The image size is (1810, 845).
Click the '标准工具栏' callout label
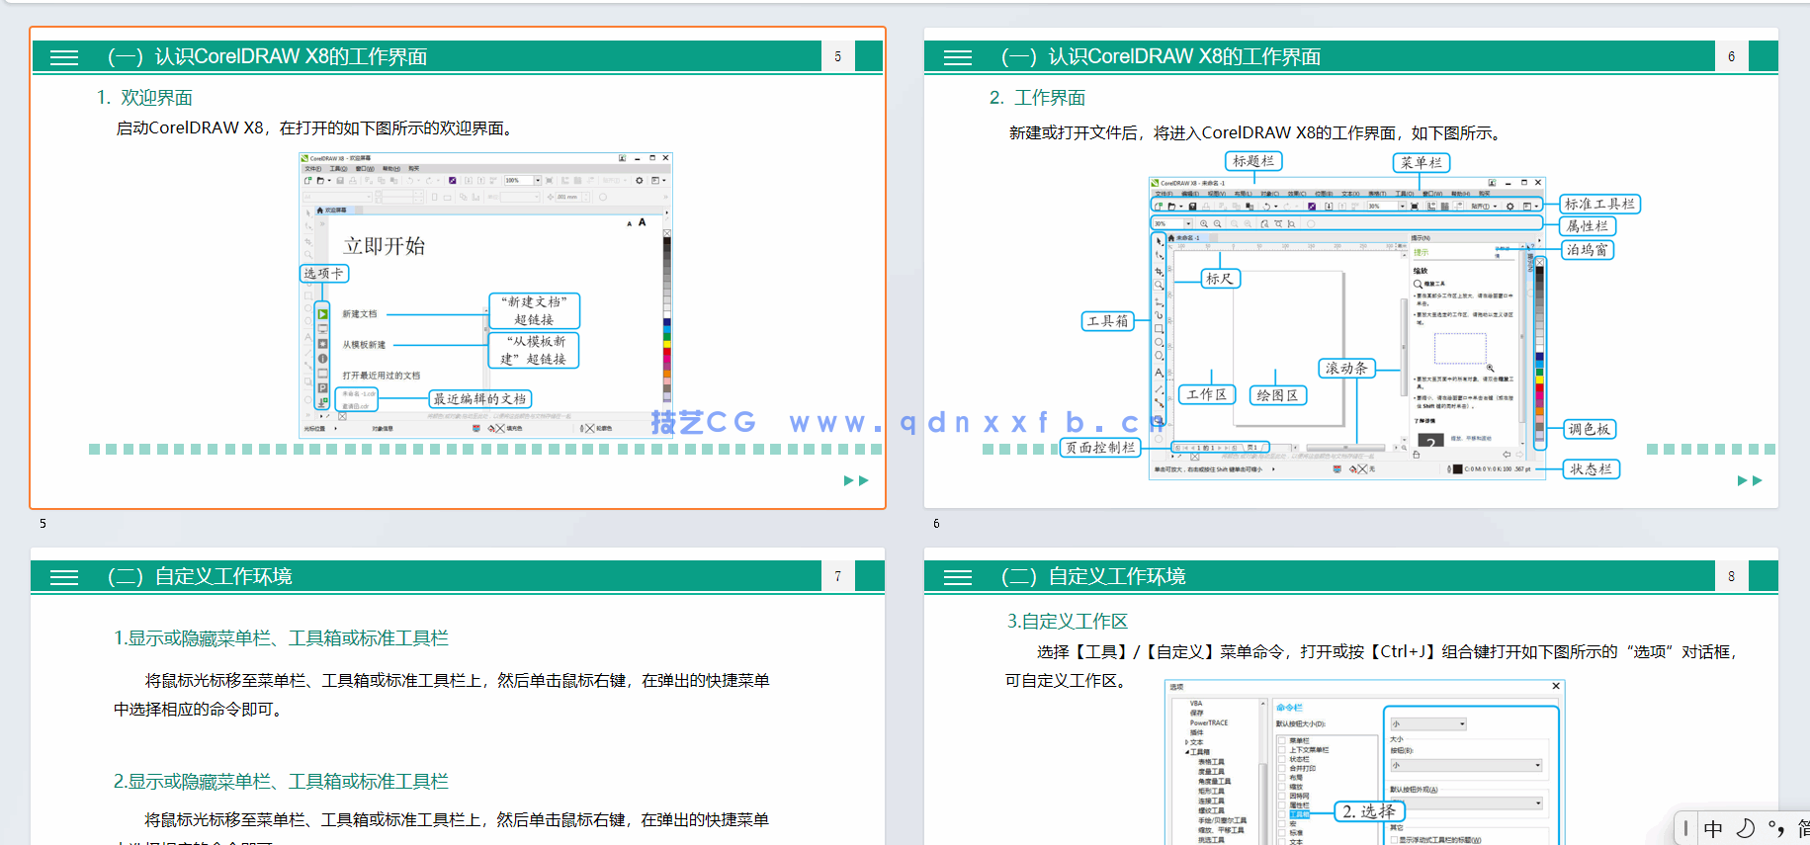click(1599, 204)
